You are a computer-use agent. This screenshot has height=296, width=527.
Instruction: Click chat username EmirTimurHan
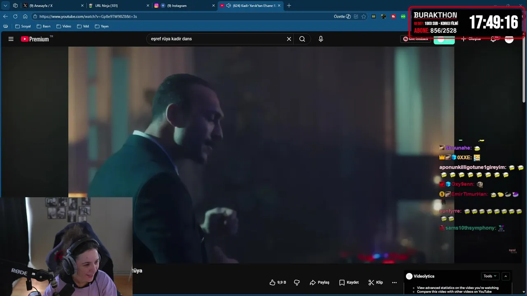point(469,194)
